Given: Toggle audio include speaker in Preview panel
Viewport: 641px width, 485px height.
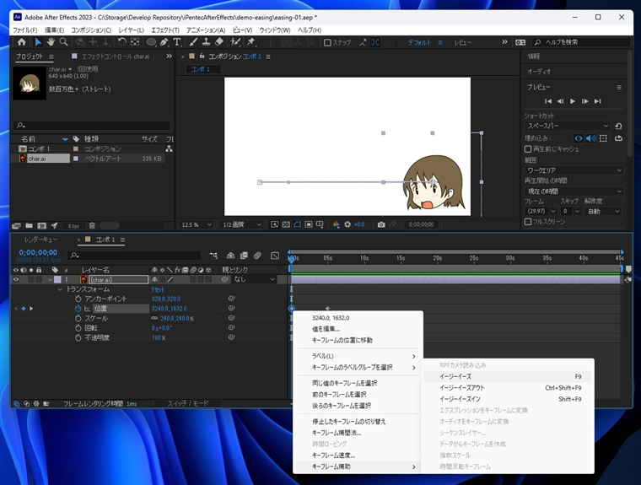Looking at the screenshot, I should [x=590, y=138].
